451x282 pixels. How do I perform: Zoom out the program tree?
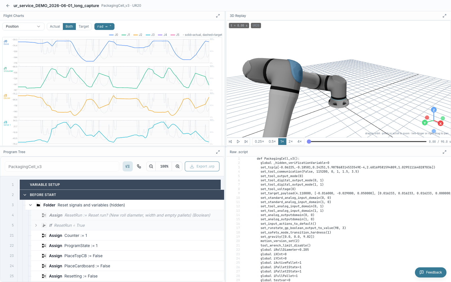pos(151,166)
